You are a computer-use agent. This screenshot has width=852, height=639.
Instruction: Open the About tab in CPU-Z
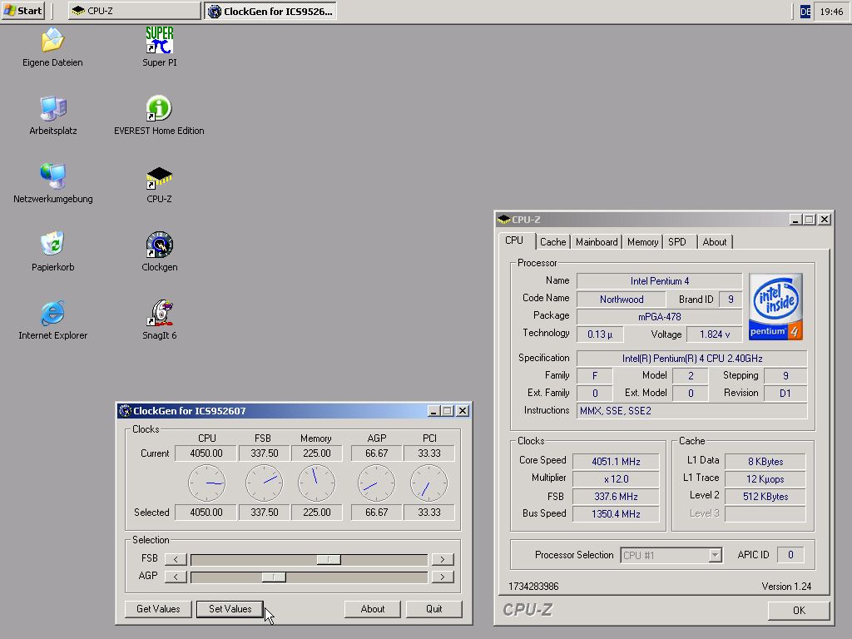(x=714, y=242)
